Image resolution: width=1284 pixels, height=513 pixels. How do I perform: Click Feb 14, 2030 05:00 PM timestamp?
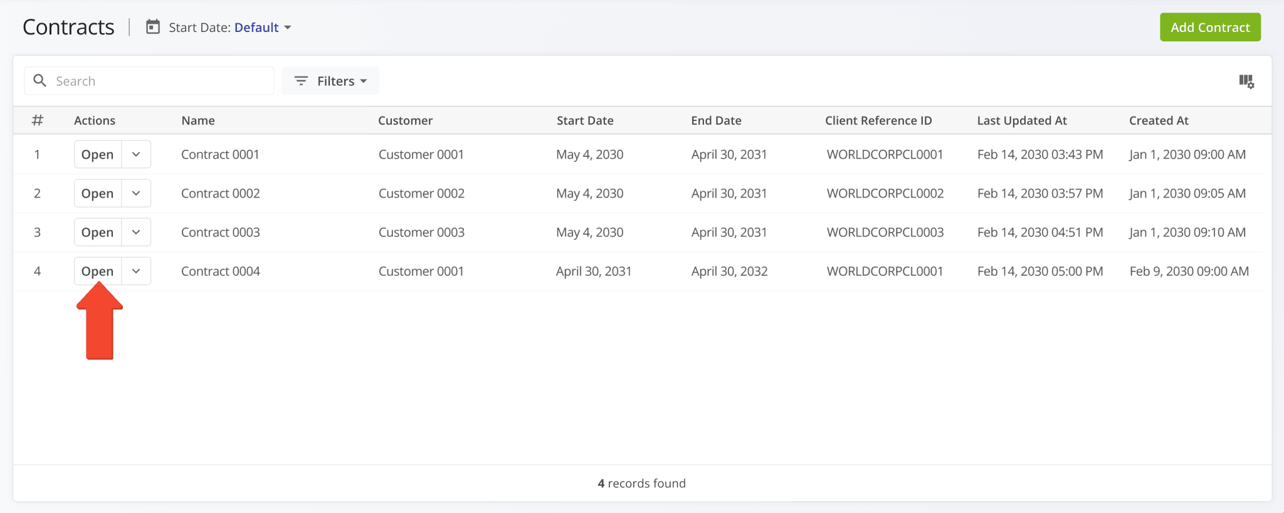tap(1040, 271)
